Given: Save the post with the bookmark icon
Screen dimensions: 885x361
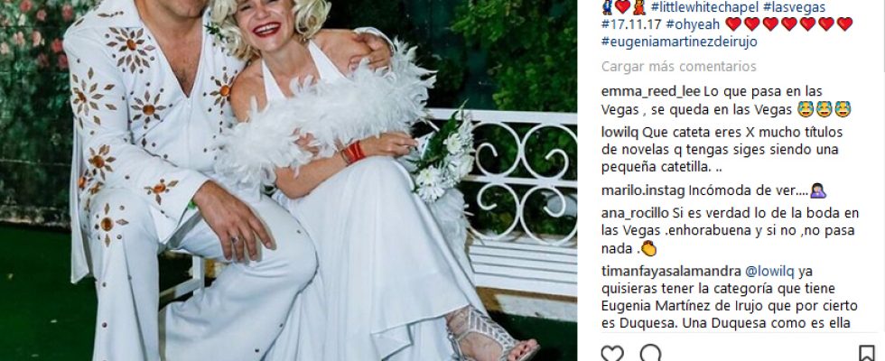Looking at the screenshot, I should [x=866, y=354].
